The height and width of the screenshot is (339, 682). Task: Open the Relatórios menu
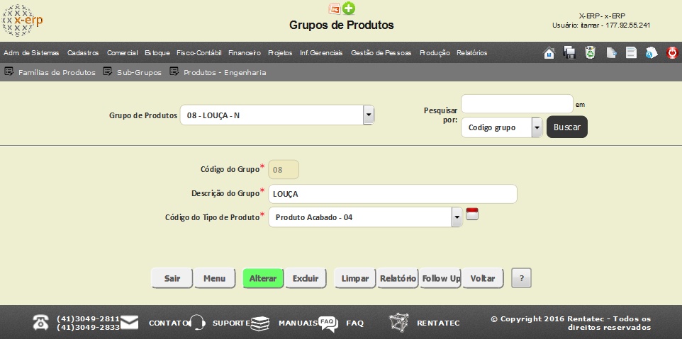pyautogui.click(x=472, y=53)
